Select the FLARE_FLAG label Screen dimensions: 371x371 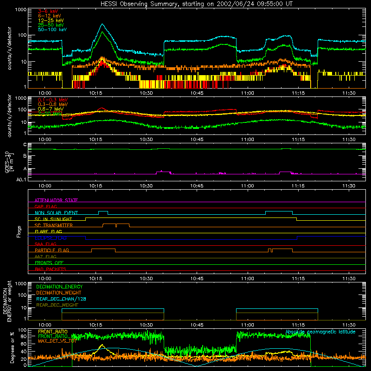(48, 231)
